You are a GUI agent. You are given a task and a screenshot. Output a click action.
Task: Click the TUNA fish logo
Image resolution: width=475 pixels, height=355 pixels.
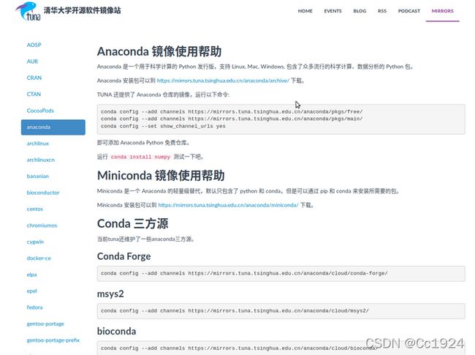28,11
